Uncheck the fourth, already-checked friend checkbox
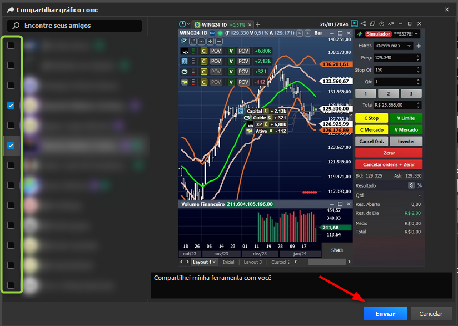 (x=11, y=106)
